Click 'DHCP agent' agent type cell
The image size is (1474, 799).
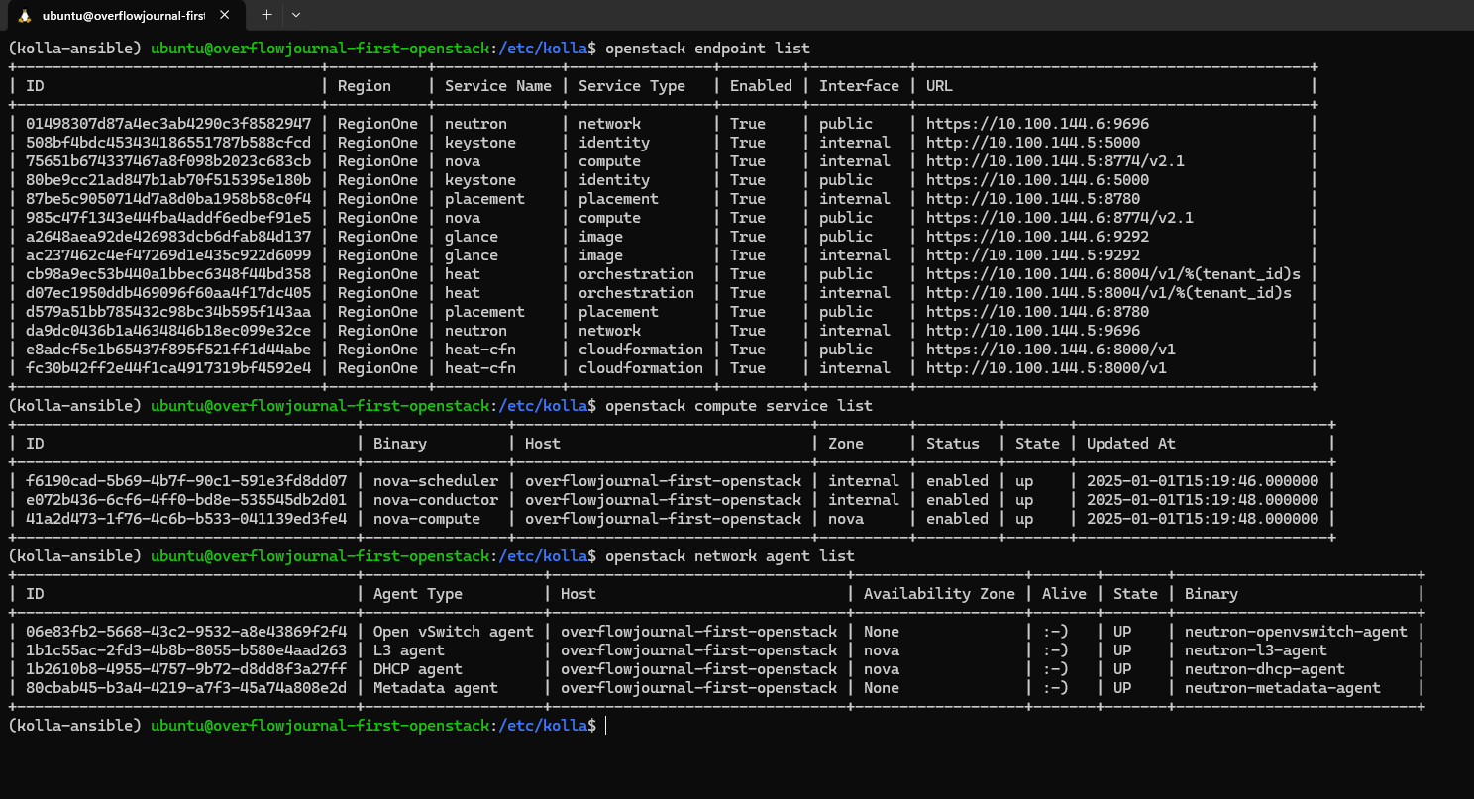pyautogui.click(x=418, y=669)
